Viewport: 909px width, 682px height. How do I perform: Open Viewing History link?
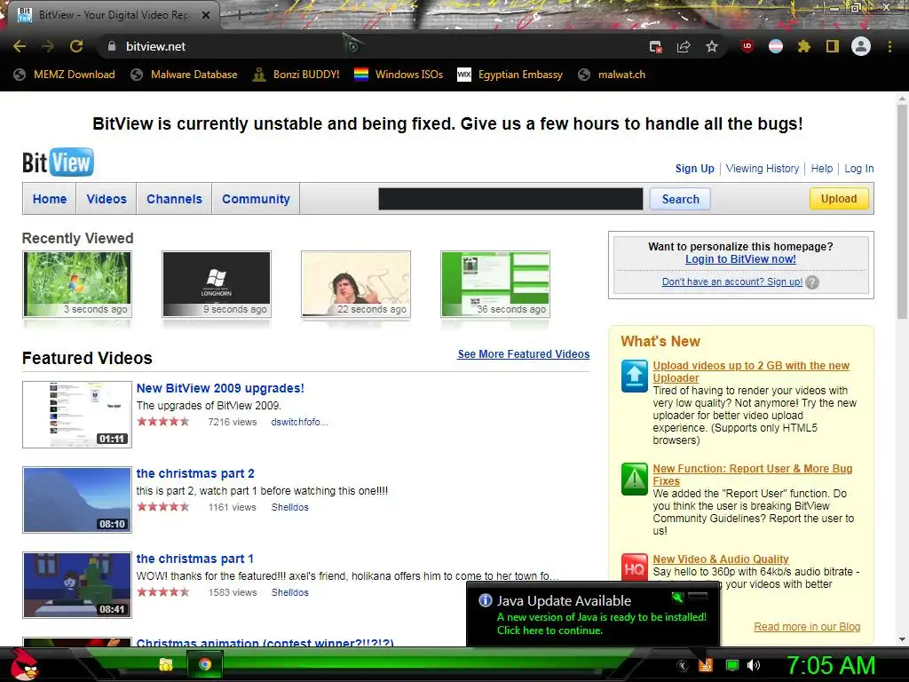[x=763, y=169]
